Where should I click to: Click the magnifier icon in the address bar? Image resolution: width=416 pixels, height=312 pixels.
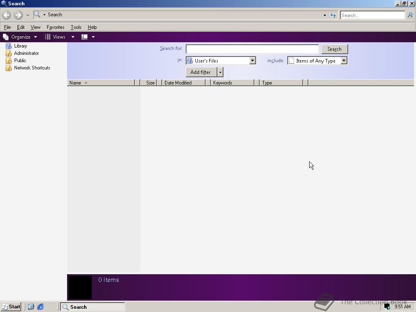[37, 14]
